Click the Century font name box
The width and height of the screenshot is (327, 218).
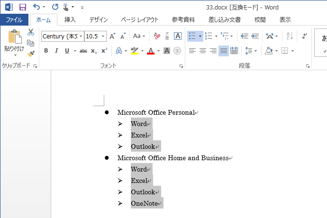[61, 36]
